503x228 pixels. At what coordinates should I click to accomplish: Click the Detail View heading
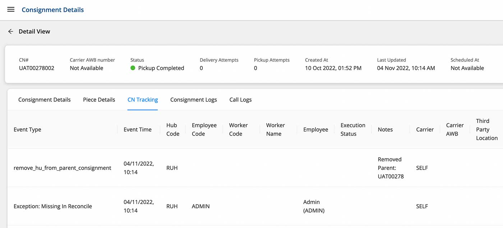(34, 32)
